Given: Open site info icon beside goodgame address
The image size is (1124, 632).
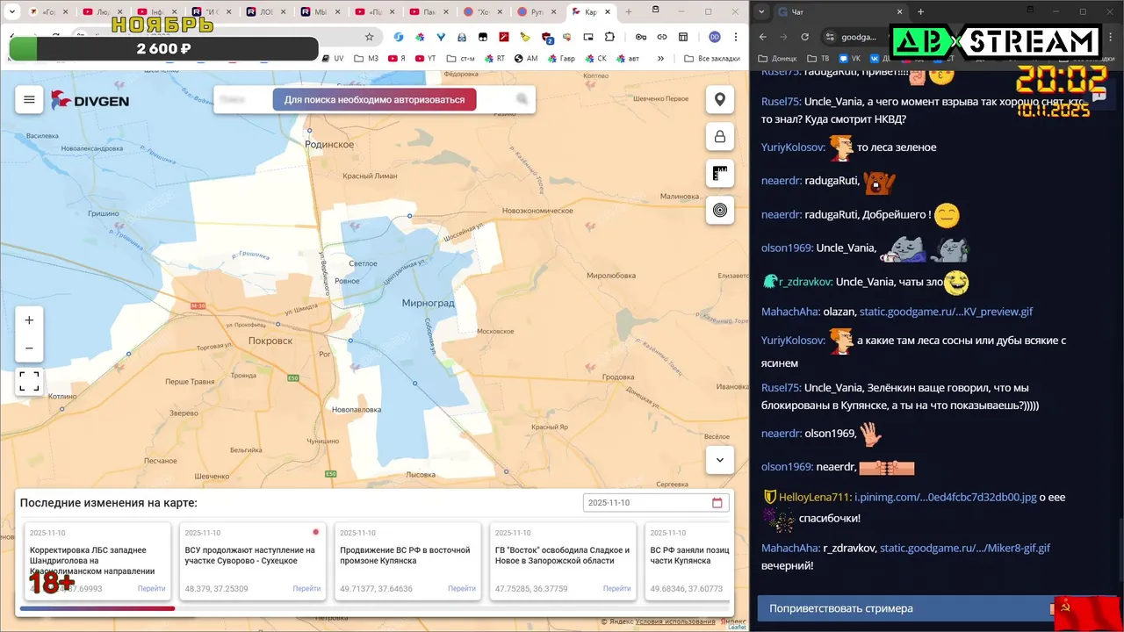Looking at the screenshot, I should tap(829, 37).
